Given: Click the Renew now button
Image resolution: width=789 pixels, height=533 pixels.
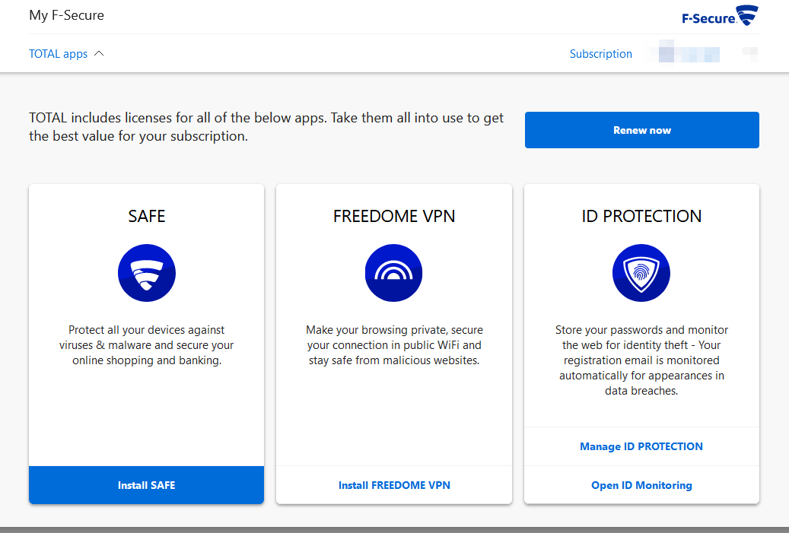Looking at the screenshot, I should point(642,130).
